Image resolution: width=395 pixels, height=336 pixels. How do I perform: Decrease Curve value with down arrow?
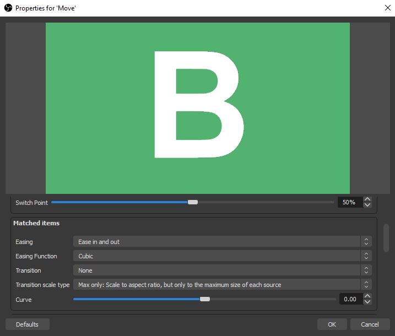point(367,302)
